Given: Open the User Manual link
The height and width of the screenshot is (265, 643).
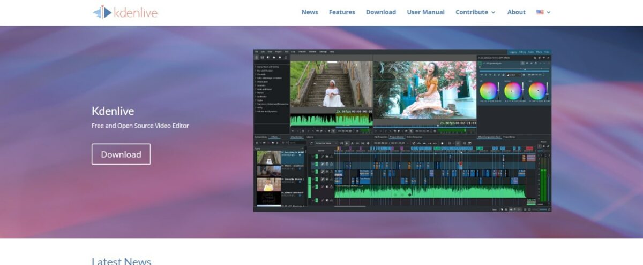Looking at the screenshot, I should click(425, 12).
